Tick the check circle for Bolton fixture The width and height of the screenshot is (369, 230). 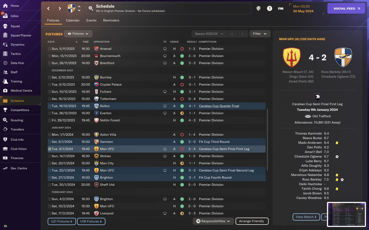point(50,106)
